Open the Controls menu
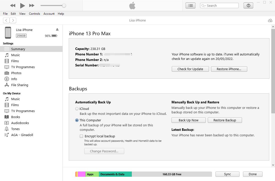This screenshot has height=181, width=275. click(x=34, y=14)
